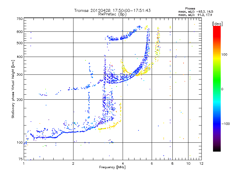Click the 'Frequency [MHz]' axis label

(x=112, y=167)
